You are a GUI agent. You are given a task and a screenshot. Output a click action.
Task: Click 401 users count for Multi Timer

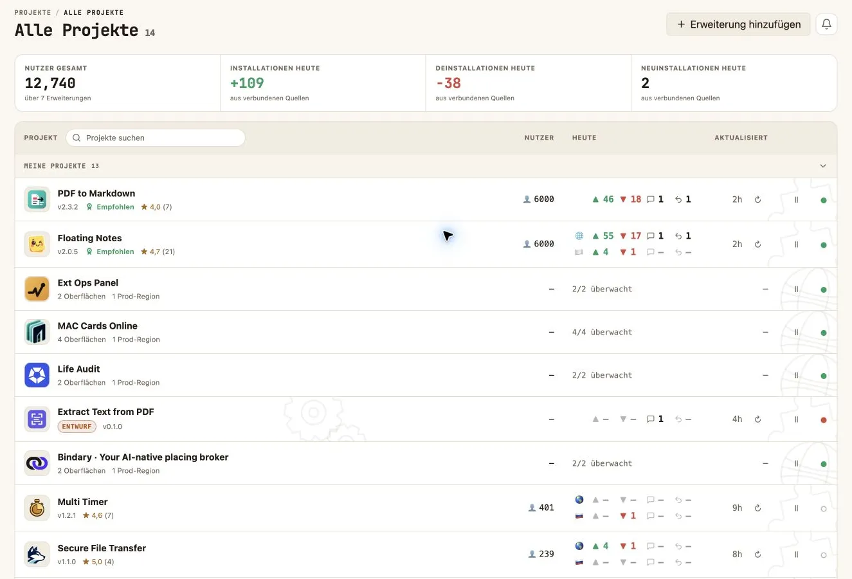click(x=541, y=508)
